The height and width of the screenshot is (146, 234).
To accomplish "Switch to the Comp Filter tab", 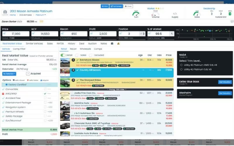I will [x=19, y=49].
